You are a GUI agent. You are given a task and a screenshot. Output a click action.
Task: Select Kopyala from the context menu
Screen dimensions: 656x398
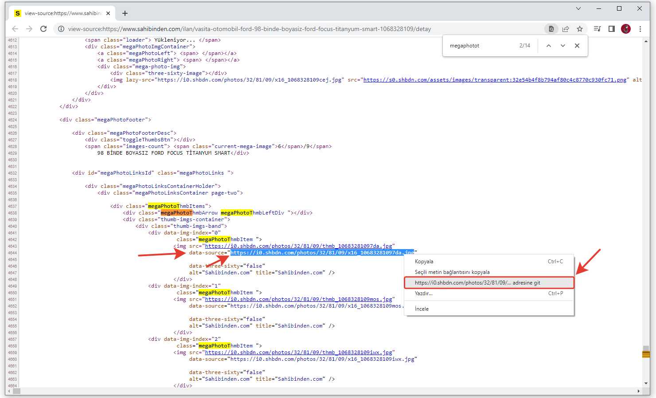click(x=424, y=261)
